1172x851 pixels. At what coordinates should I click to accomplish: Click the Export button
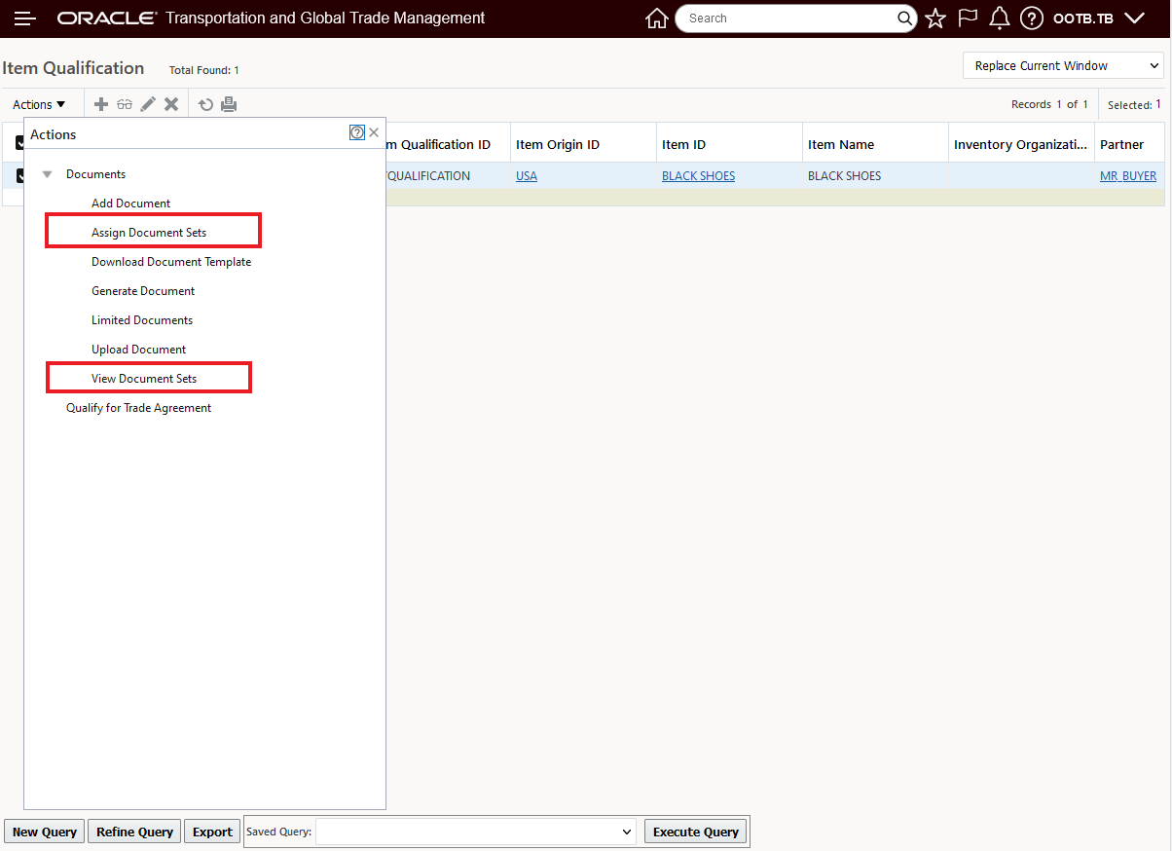pyautogui.click(x=212, y=832)
